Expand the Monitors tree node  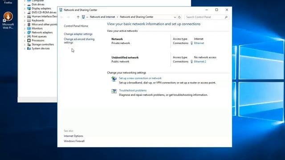[24, 28]
